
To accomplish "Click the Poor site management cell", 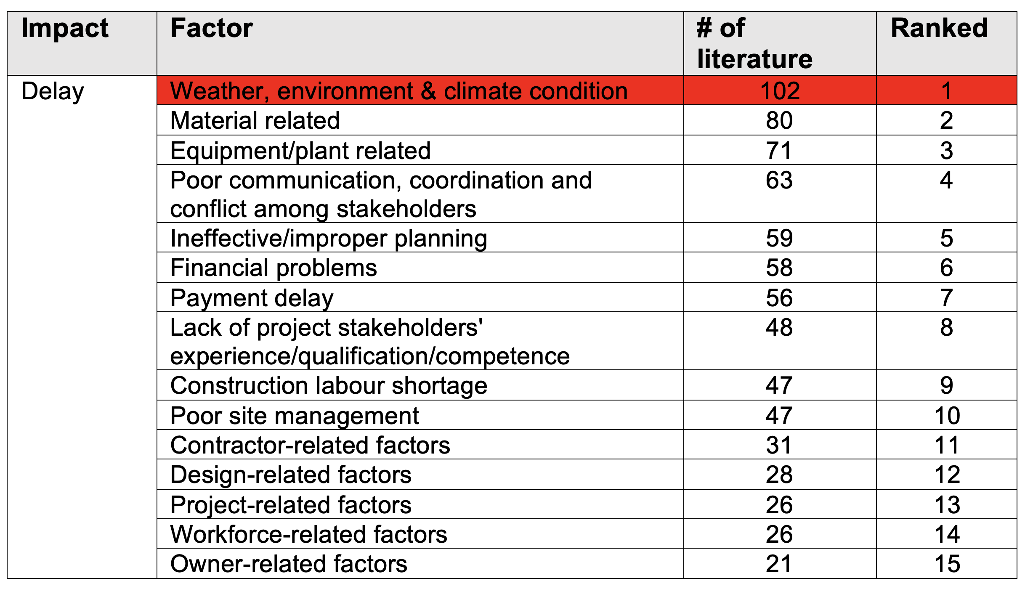I will [x=295, y=416].
